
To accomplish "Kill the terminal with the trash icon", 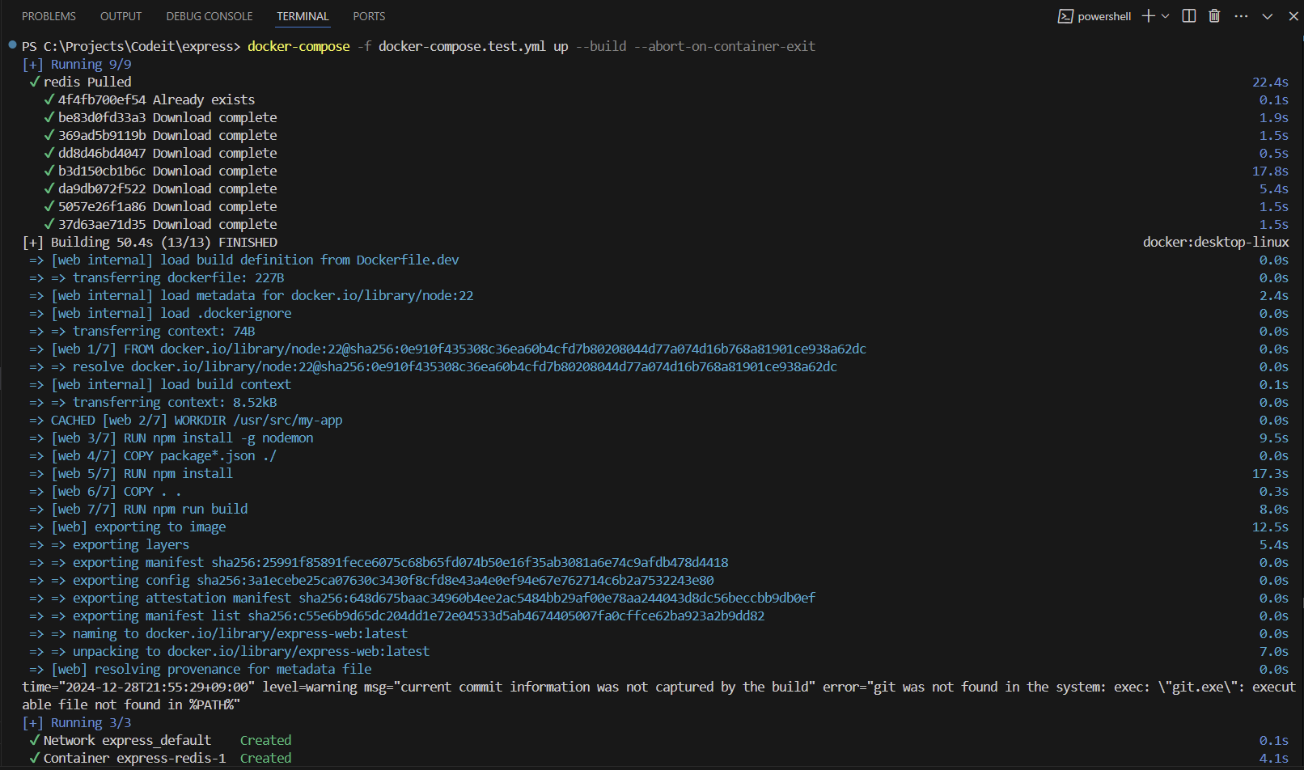I will pos(1214,16).
